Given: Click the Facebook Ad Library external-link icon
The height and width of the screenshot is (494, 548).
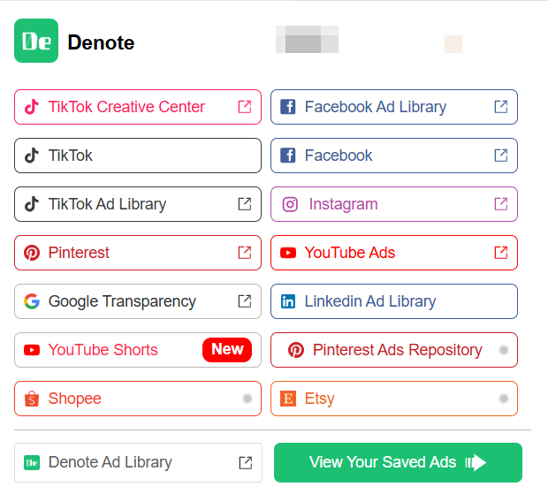Looking at the screenshot, I should (501, 107).
